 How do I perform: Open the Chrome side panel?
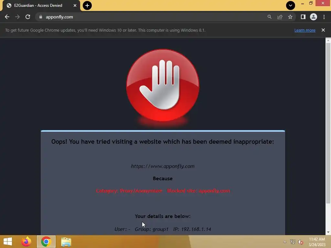click(x=303, y=17)
